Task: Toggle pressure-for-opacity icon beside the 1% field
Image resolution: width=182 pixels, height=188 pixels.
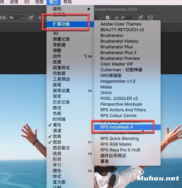Action: tap(31, 18)
